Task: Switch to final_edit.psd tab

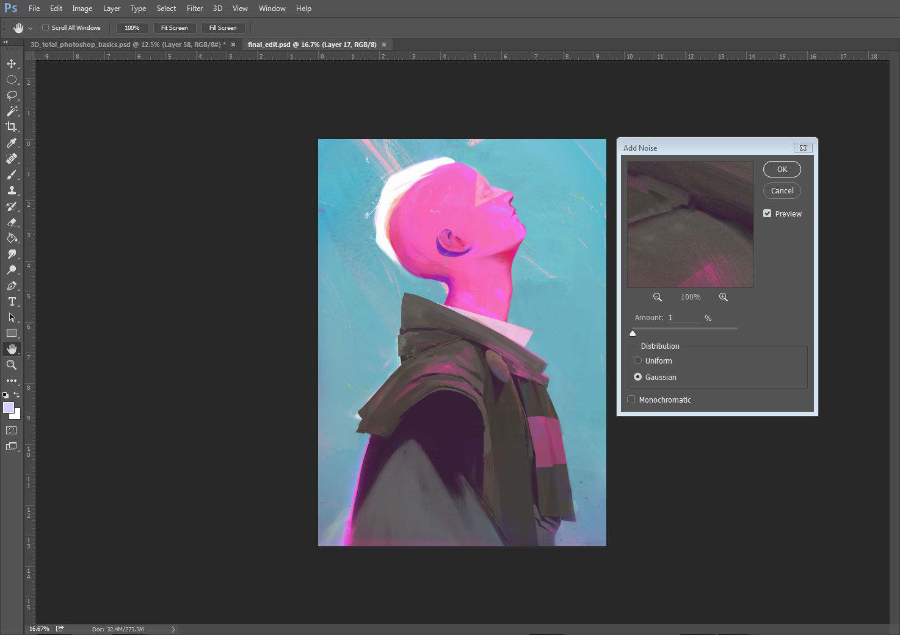Action: (x=312, y=45)
